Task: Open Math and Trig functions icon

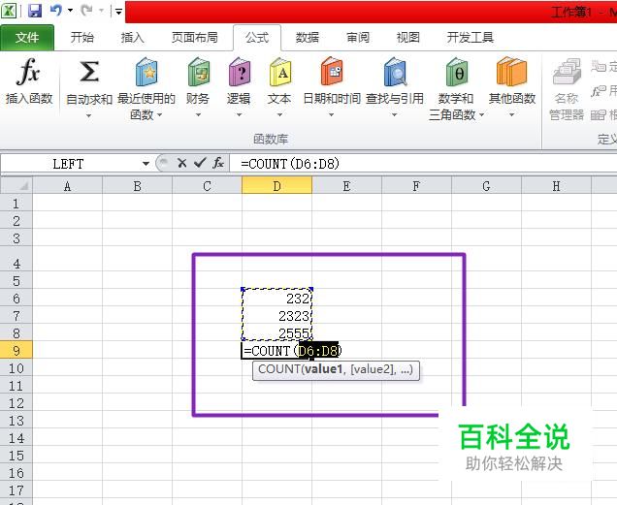Action: pos(457,72)
